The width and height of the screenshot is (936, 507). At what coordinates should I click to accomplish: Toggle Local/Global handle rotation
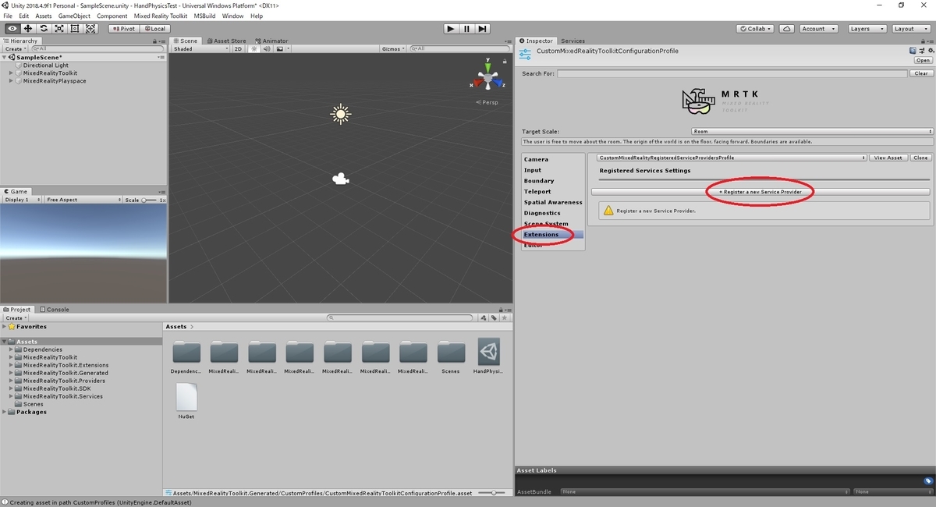[x=154, y=29]
